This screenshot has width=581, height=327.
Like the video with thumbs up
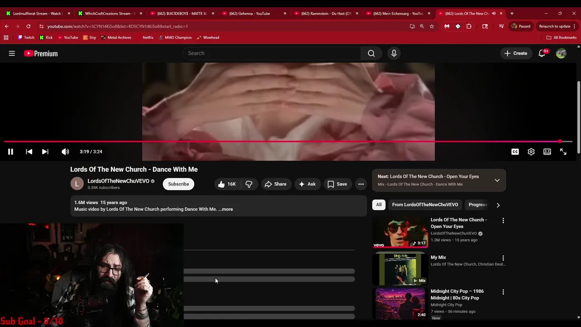[x=226, y=184]
